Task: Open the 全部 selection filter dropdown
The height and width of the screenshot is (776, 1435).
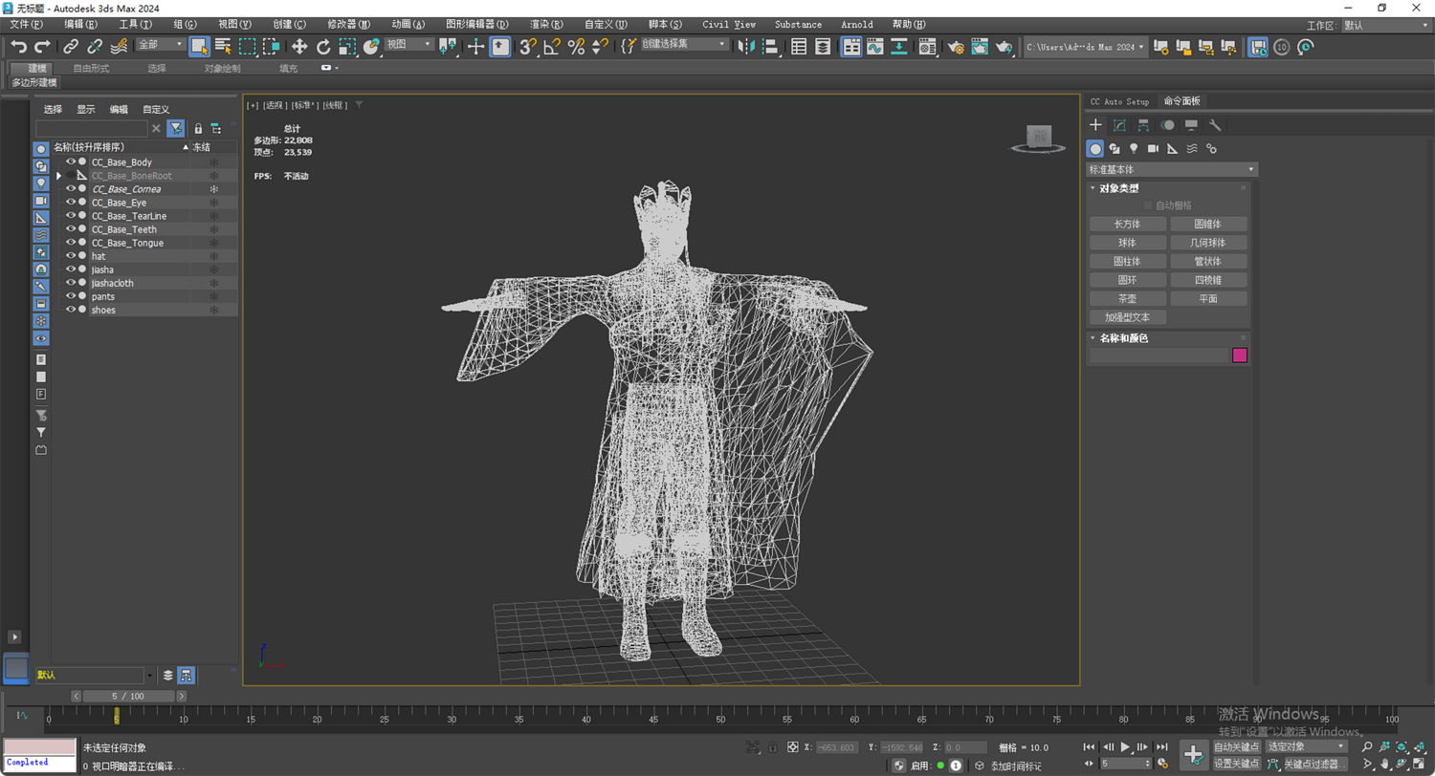Action: 161,45
